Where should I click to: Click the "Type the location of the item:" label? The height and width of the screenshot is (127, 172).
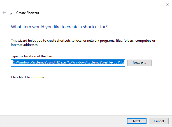coord(32,56)
